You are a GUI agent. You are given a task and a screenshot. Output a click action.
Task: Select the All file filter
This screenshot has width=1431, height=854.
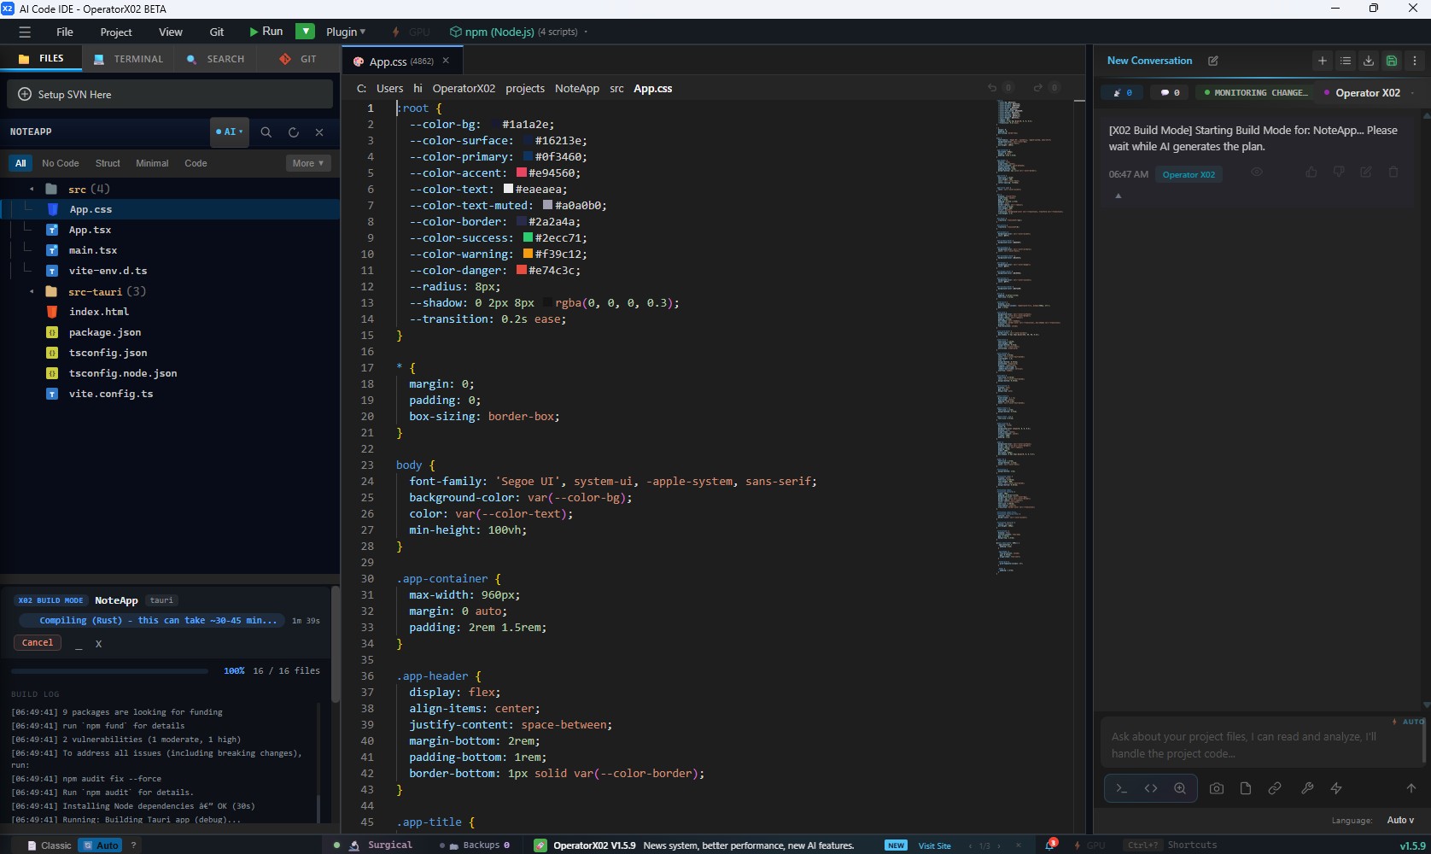click(20, 163)
